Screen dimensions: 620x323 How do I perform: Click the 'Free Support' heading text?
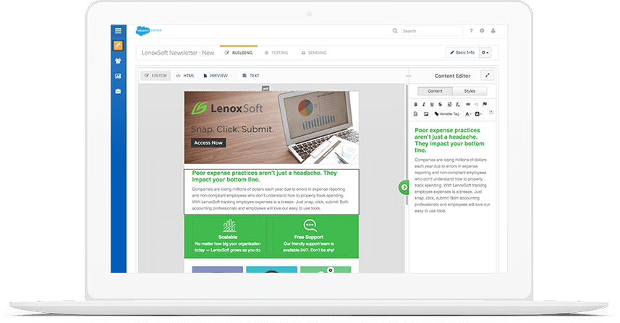click(x=308, y=237)
